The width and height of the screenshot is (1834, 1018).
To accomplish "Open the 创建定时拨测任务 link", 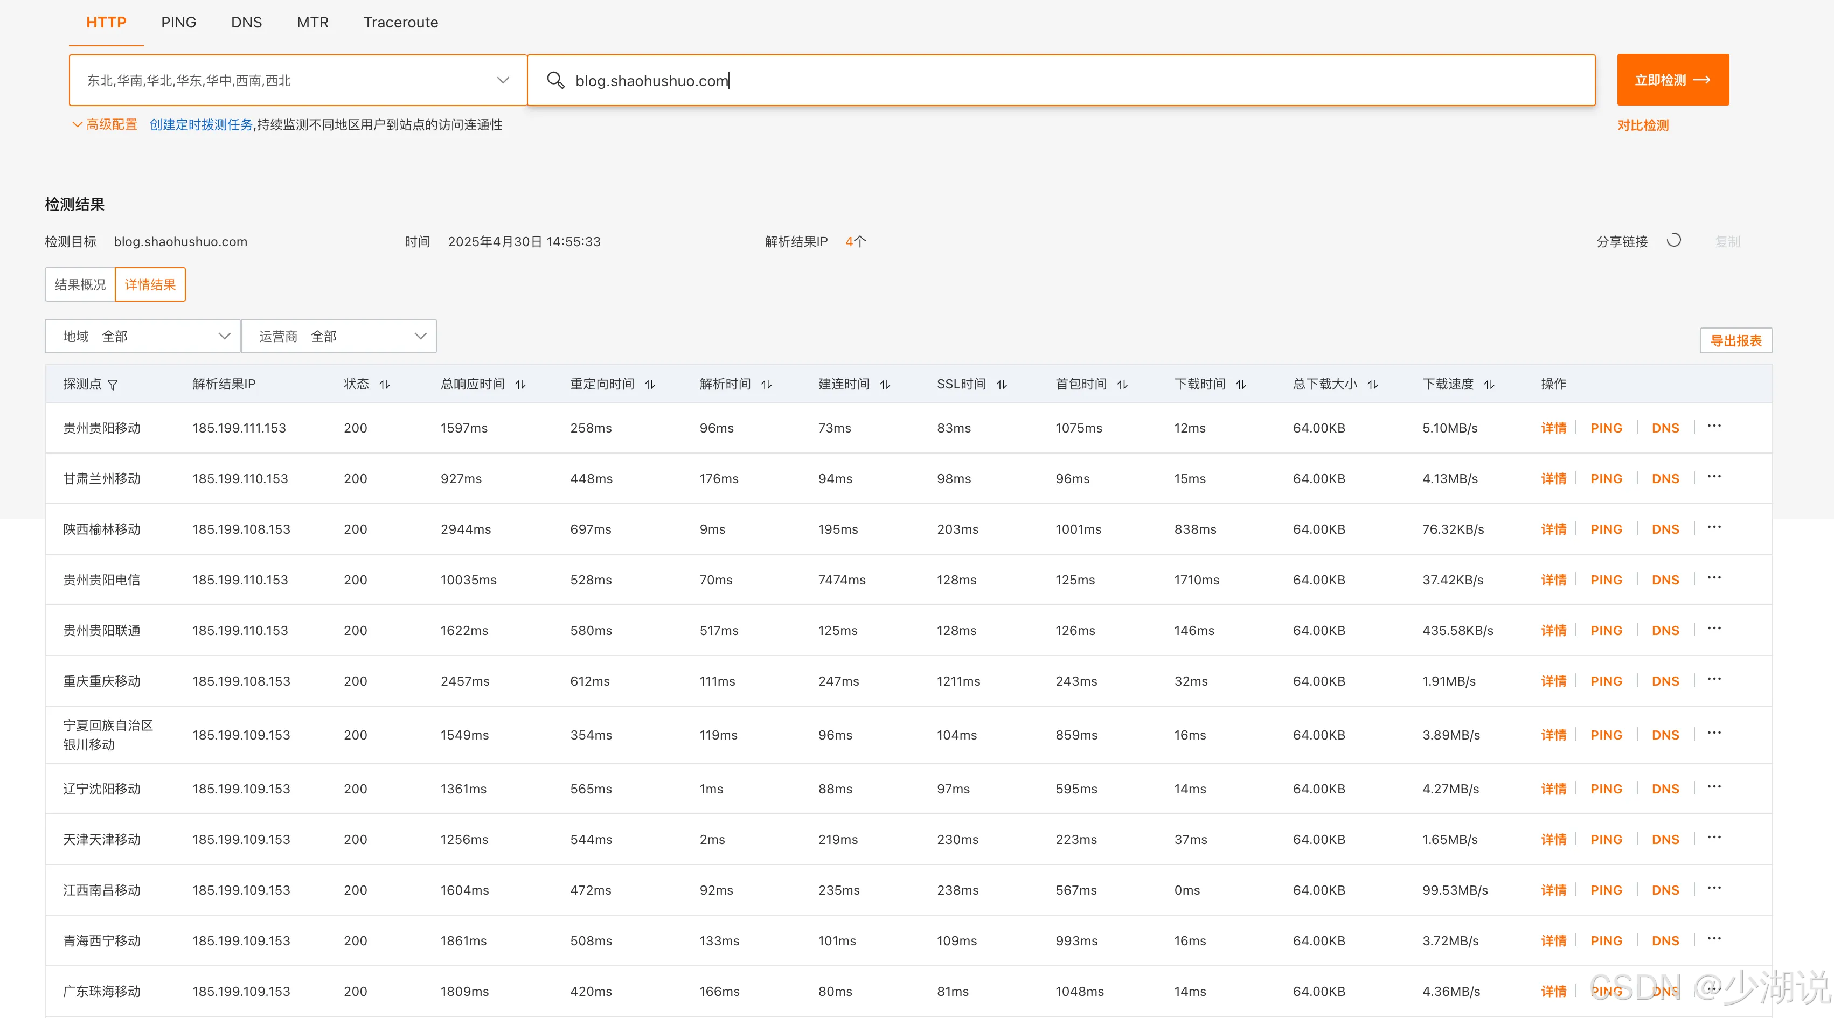I will [x=201, y=124].
